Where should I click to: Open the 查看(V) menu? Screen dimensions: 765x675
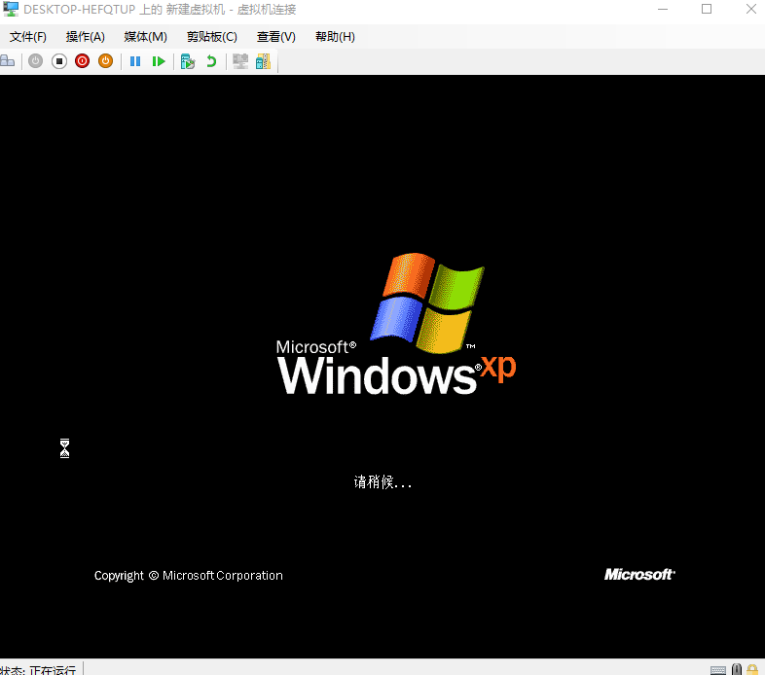(x=276, y=37)
